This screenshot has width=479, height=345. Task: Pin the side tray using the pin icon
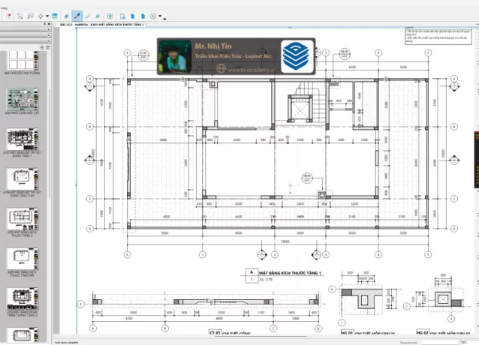pos(44,24)
